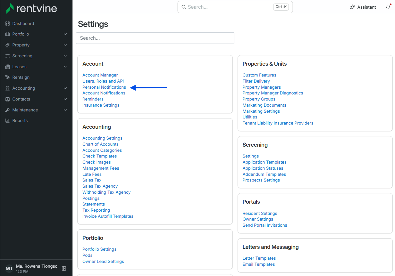Click the Accounting bank icon
Image resolution: width=395 pixels, height=276 pixels.
coord(8,88)
